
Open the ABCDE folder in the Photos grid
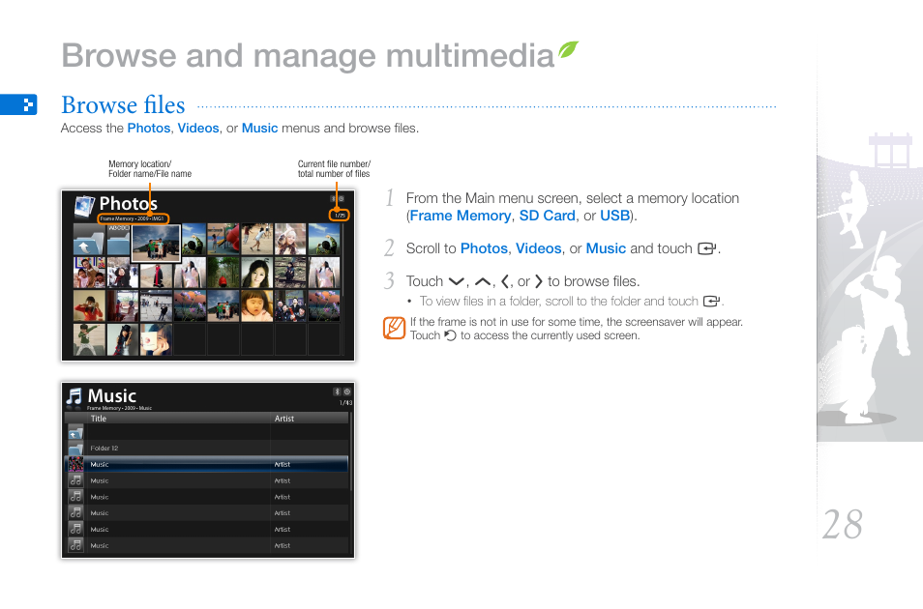(x=118, y=240)
